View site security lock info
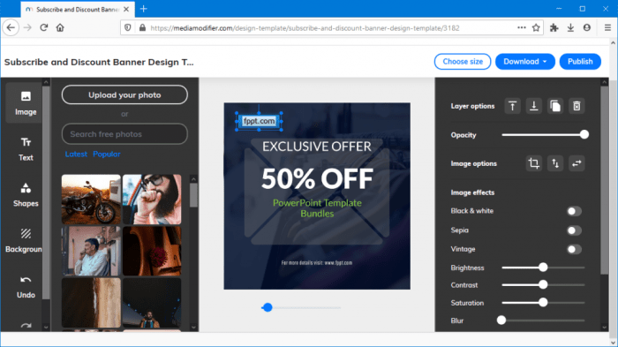 click(142, 27)
